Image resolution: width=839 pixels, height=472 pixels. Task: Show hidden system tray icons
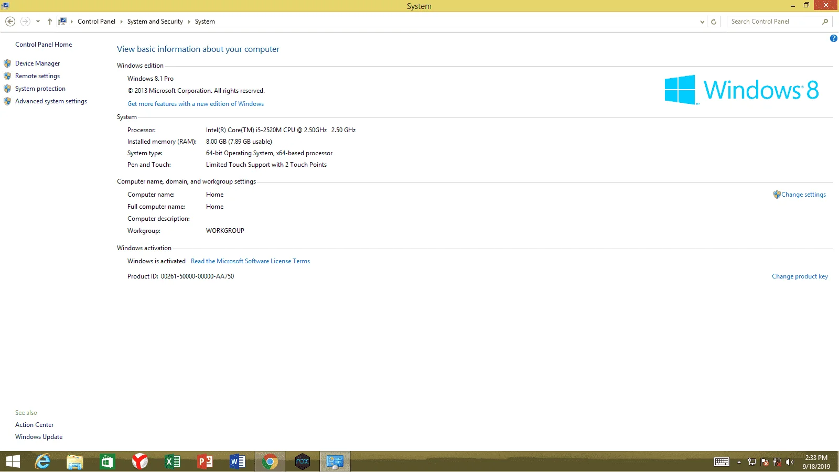(x=739, y=462)
